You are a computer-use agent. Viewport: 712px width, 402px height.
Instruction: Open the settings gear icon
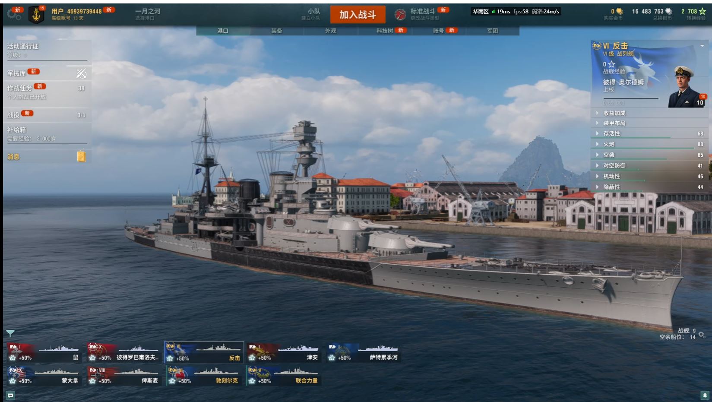[14, 14]
